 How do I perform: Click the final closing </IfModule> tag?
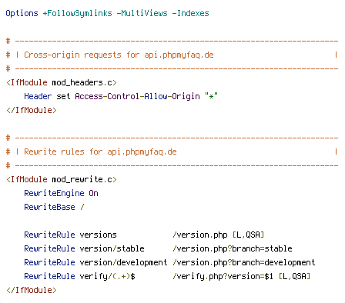(x=32, y=290)
